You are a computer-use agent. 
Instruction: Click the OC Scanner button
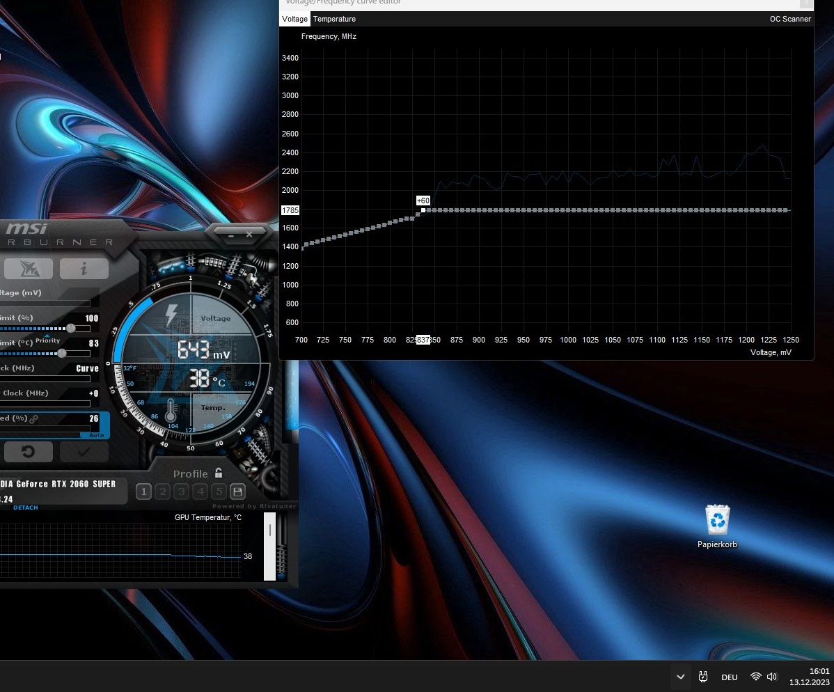[790, 19]
